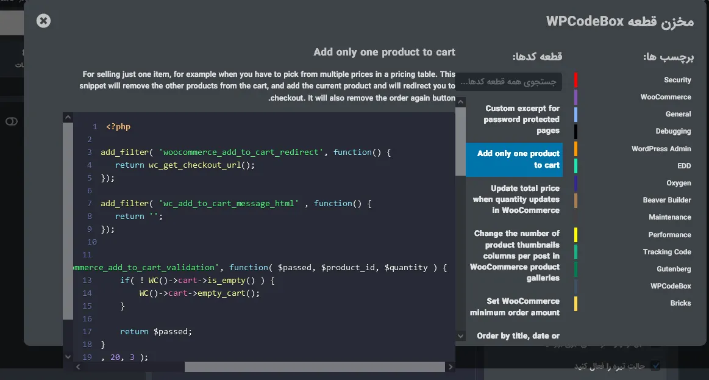Click the red Security color swatch
This screenshot has height=380, width=709.
point(575,80)
